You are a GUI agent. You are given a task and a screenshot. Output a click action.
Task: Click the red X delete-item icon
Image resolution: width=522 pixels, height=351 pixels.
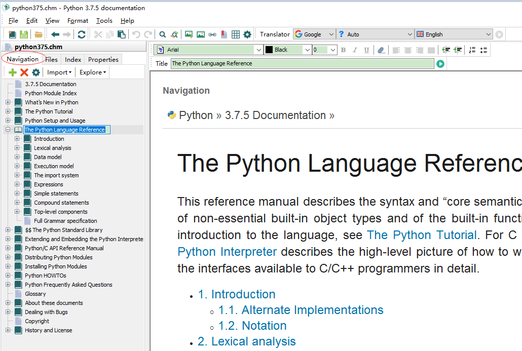pyautogui.click(x=24, y=72)
